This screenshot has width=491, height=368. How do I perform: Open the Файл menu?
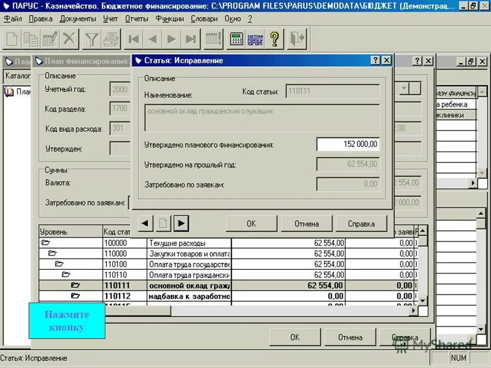13,19
